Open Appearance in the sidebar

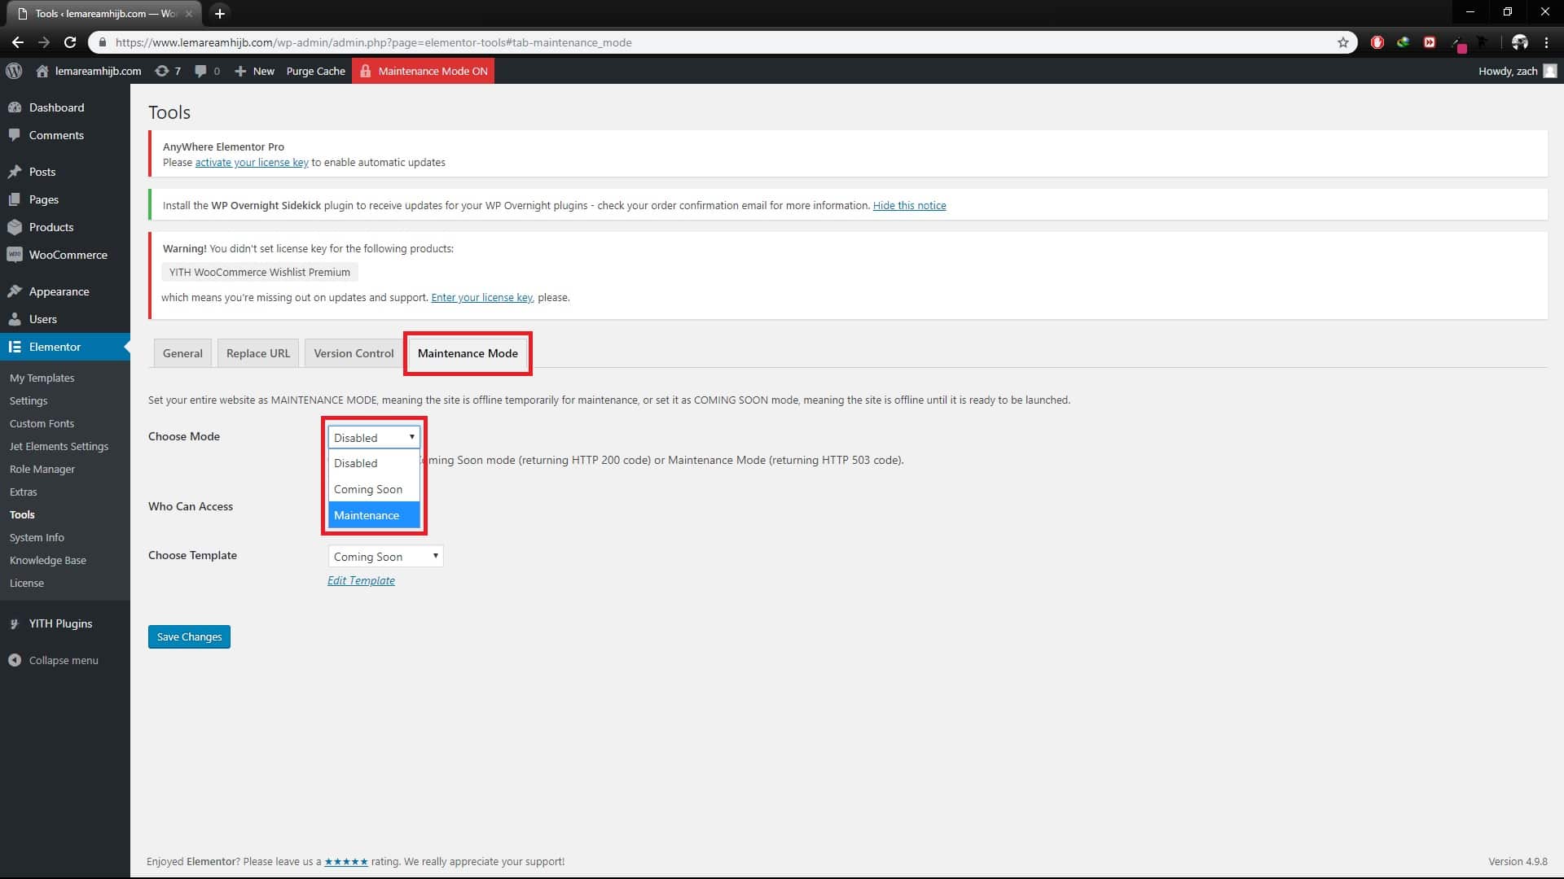coord(59,291)
